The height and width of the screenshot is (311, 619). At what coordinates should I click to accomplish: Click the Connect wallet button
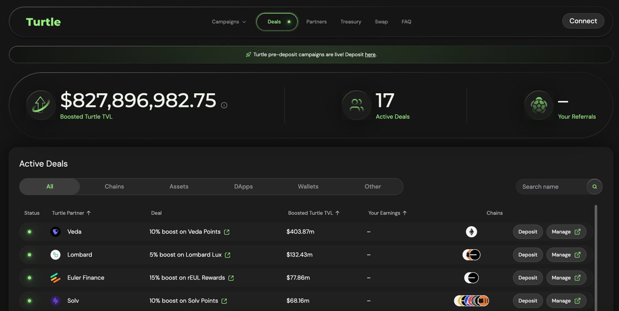tap(583, 21)
